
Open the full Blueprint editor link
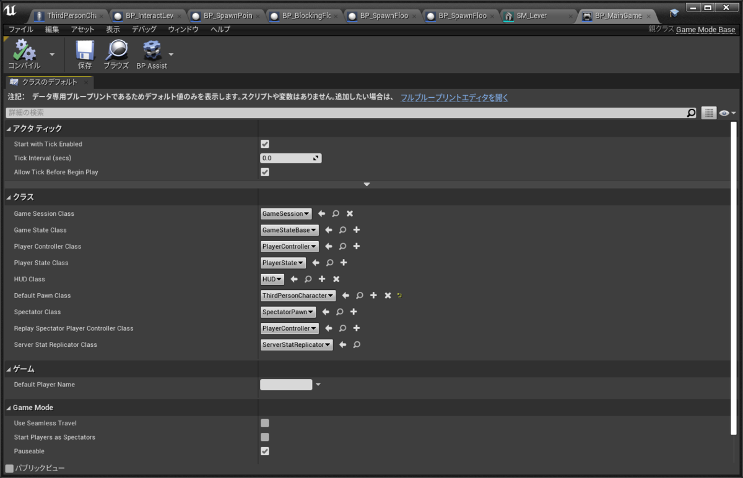pyautogui.click(x=454, y=97)
